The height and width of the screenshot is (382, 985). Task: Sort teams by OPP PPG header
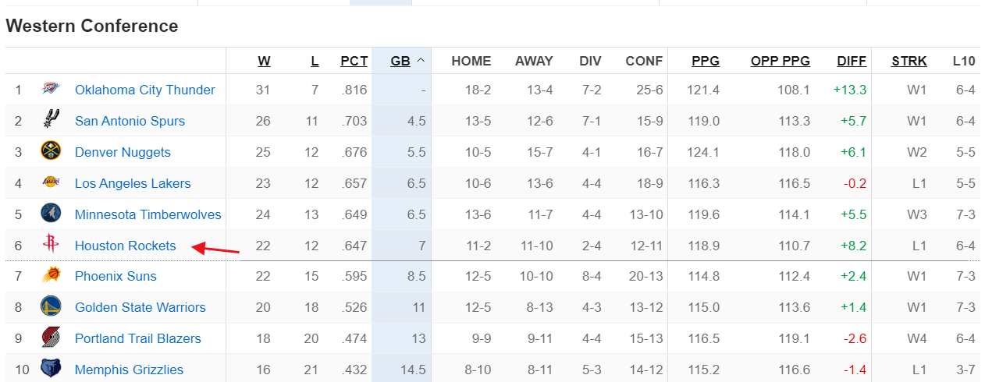click(x=781, y=61)
